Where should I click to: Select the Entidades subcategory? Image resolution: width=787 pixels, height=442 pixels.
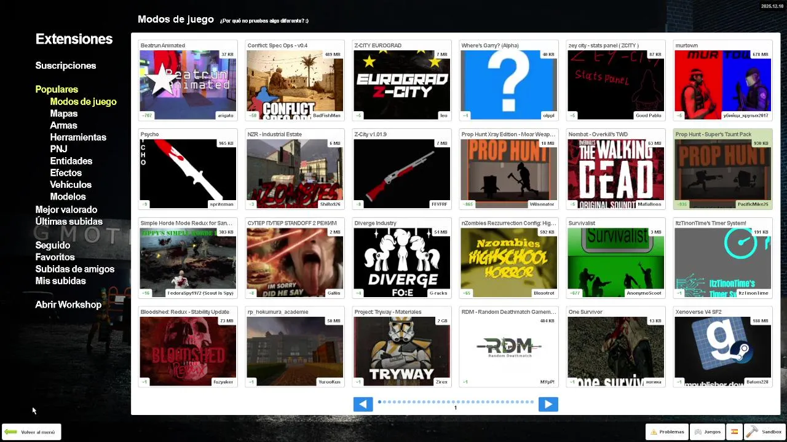(71, 161)
